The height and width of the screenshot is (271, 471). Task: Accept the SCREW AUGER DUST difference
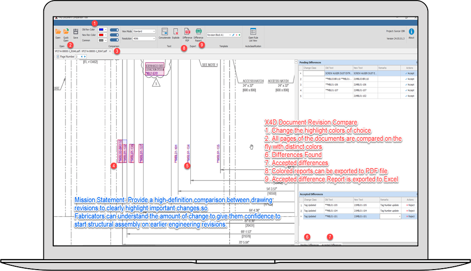409,74
